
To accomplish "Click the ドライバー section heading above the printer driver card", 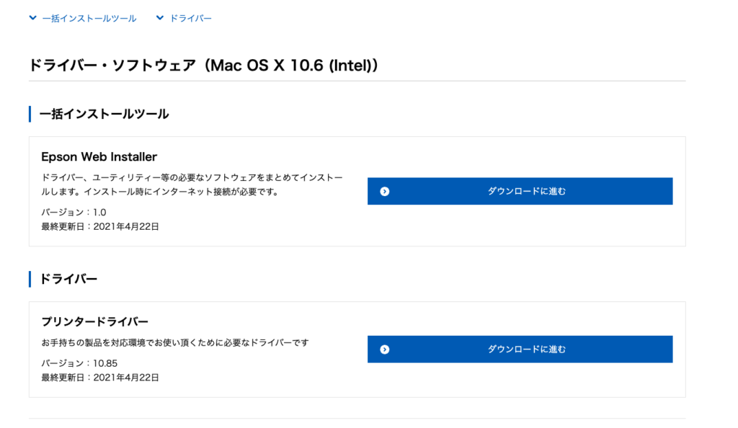I will pyautogui.click(x=68, y=279).
